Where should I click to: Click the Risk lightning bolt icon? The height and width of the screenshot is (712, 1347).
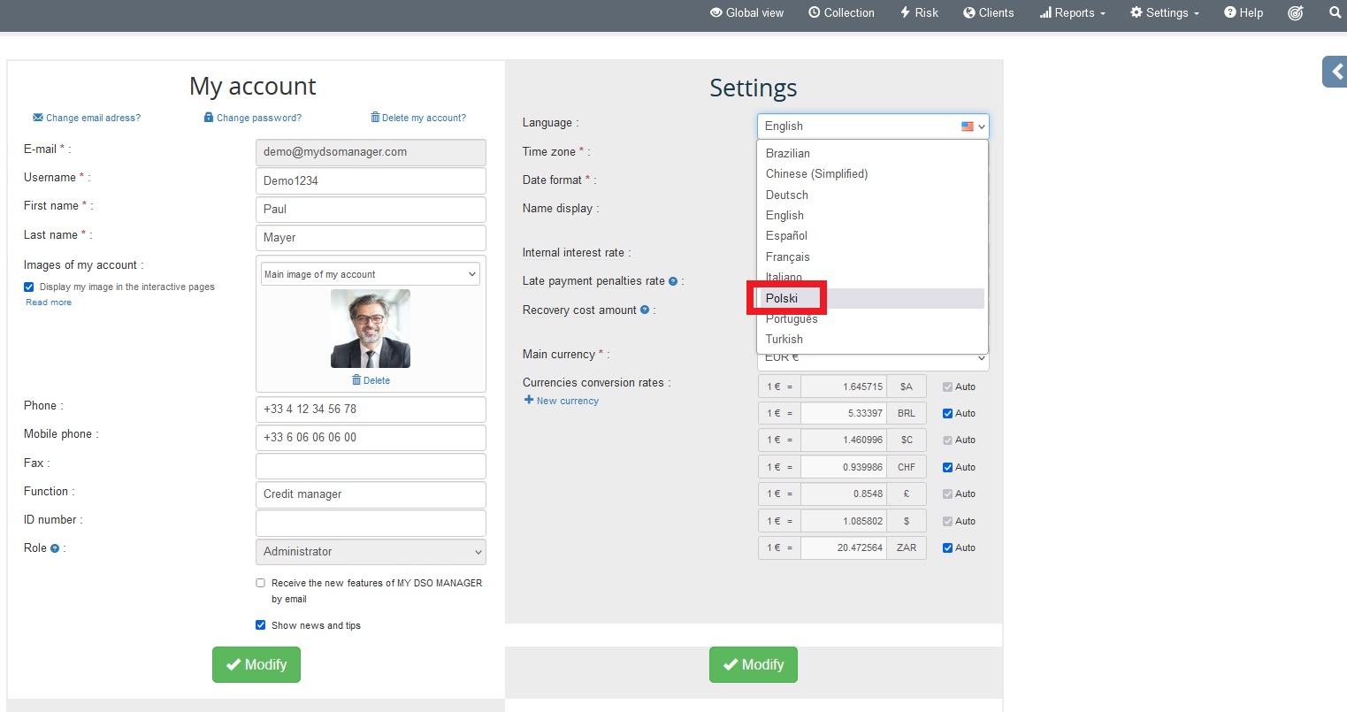pos(907,12)
